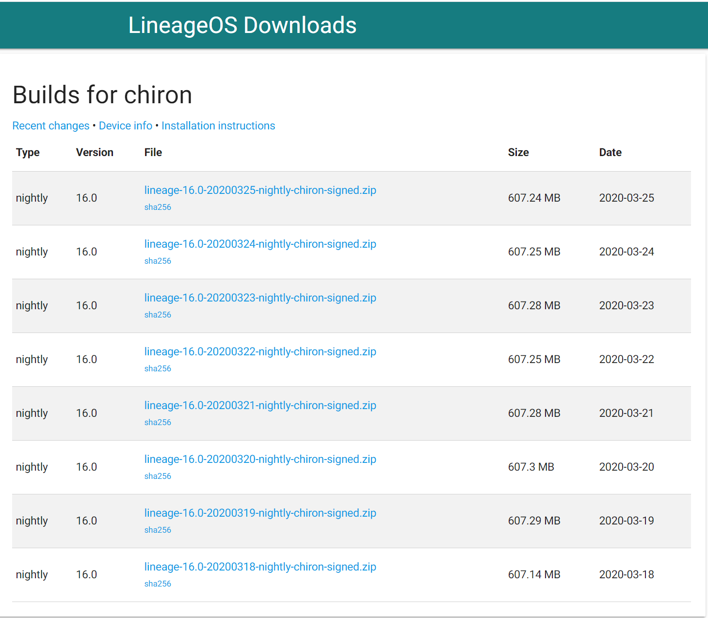Viewport: 708px width, 618px height.
Task: Open sha256 link for 20200318 build
Action: (158, 584)
